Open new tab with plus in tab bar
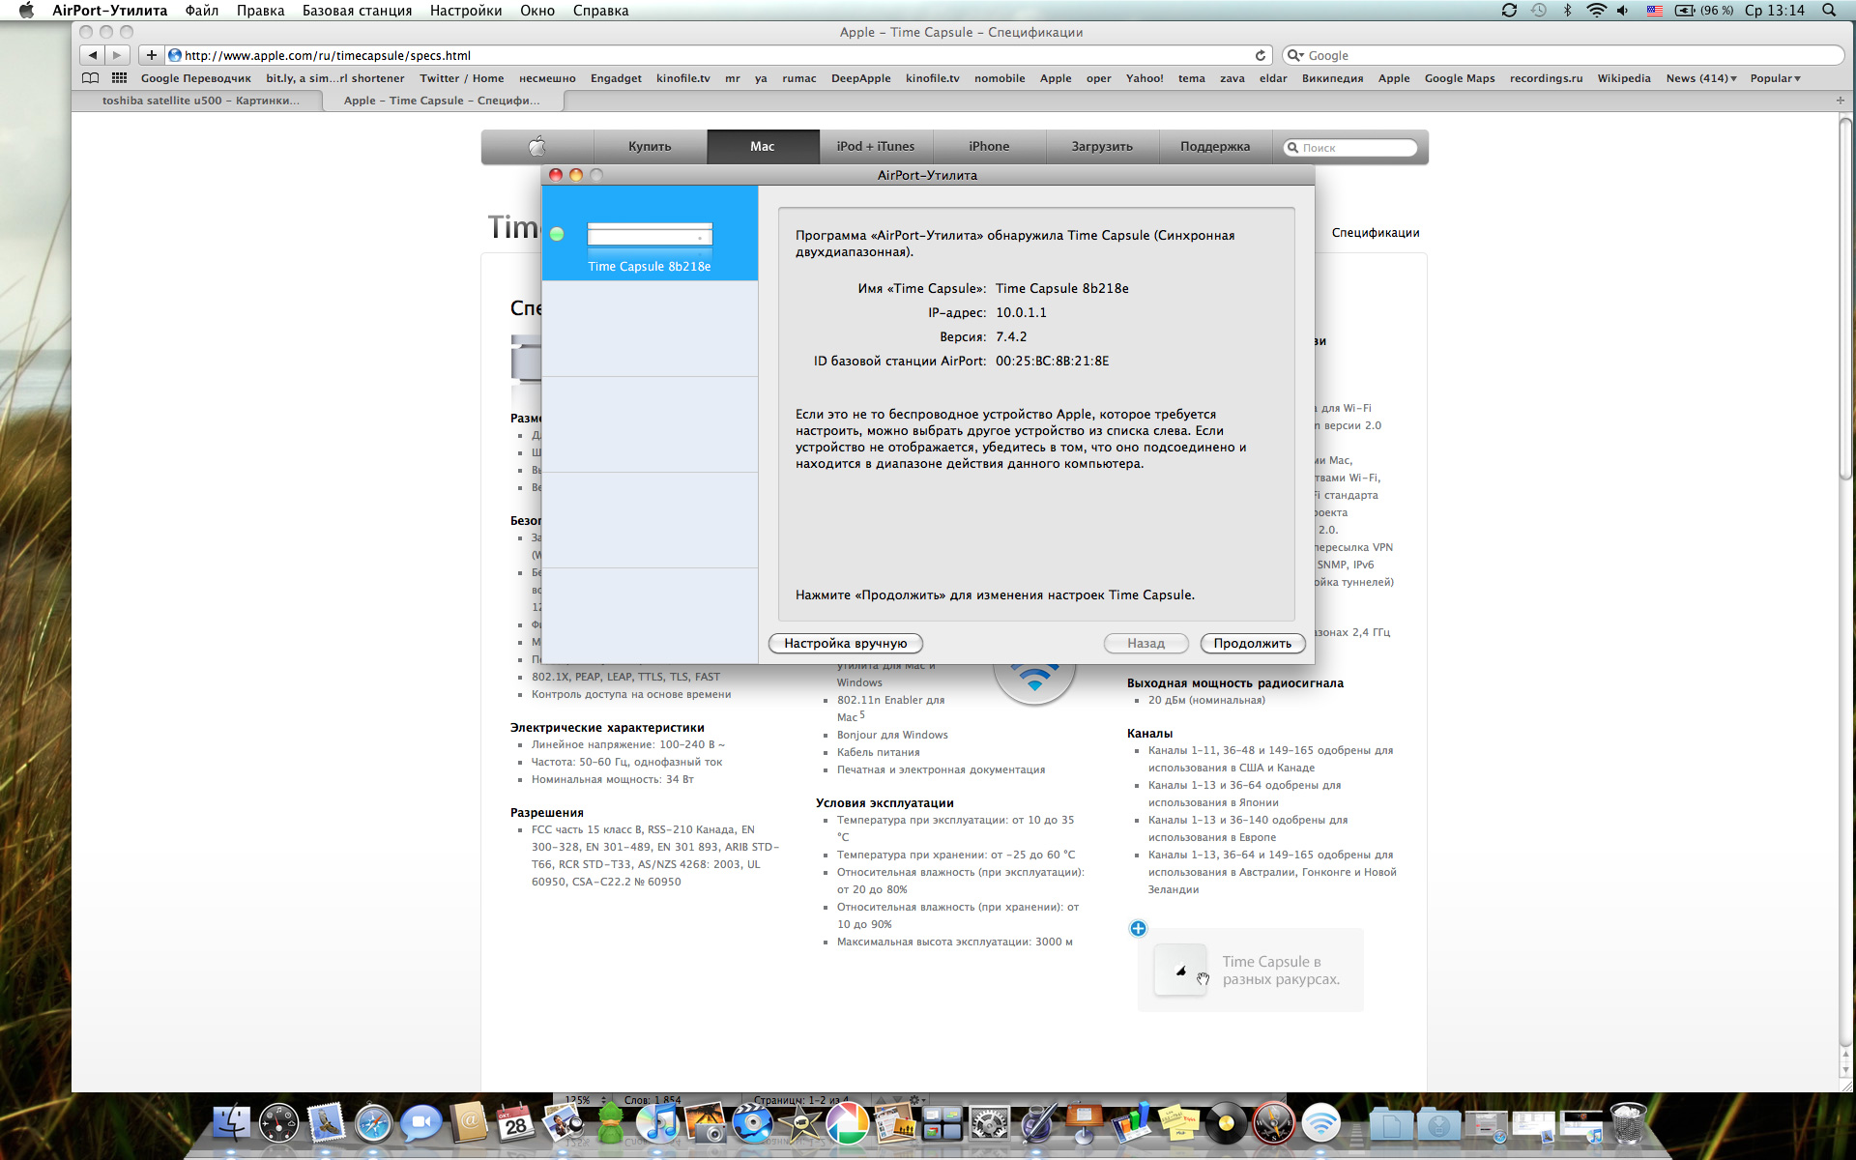The image size is (1856, 1160). (1840, 101)
